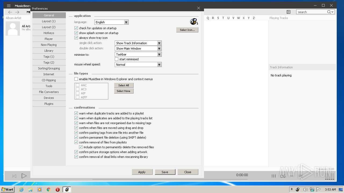
Task: Toggle always show tray icon
Action: click(76, 38)
